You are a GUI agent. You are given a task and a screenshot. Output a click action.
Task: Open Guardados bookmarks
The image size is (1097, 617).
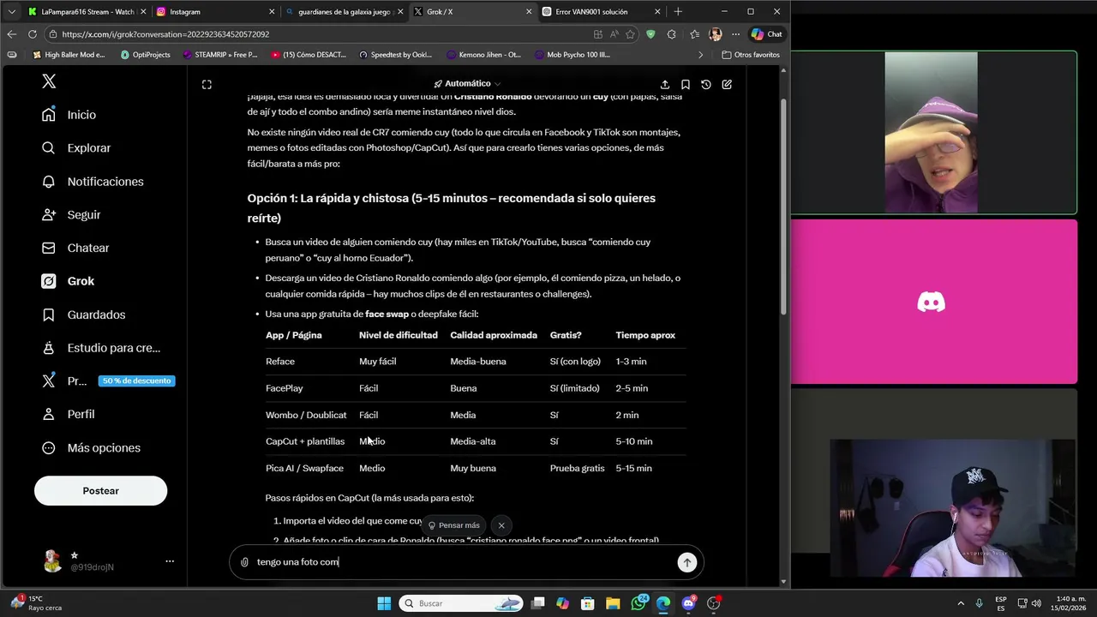[x=83, y=314]
